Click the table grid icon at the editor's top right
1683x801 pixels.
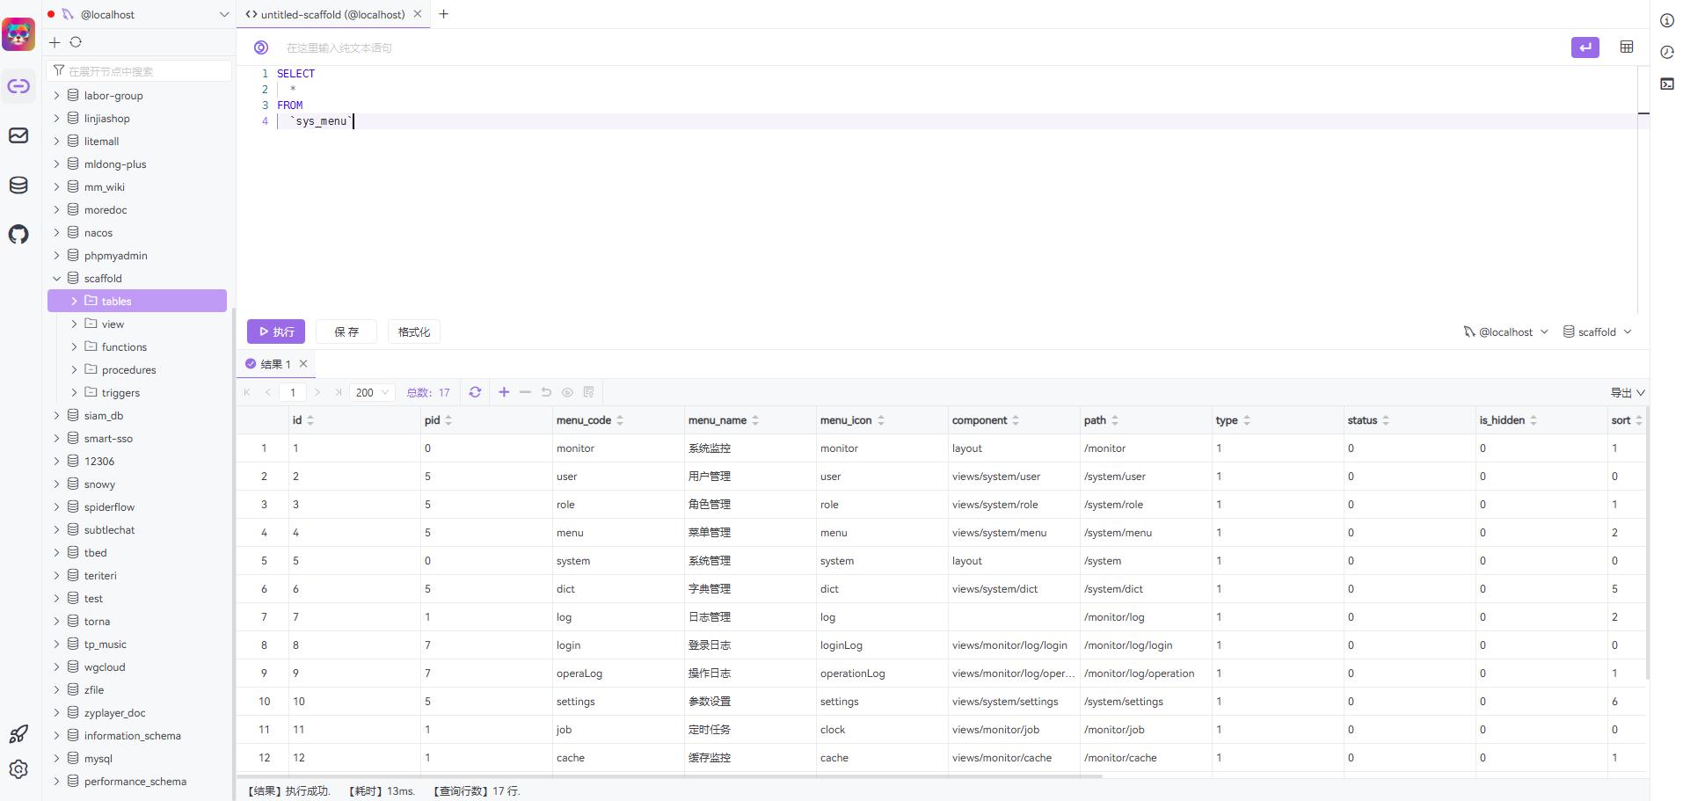pyautogui.click(x=1626, y=47)
